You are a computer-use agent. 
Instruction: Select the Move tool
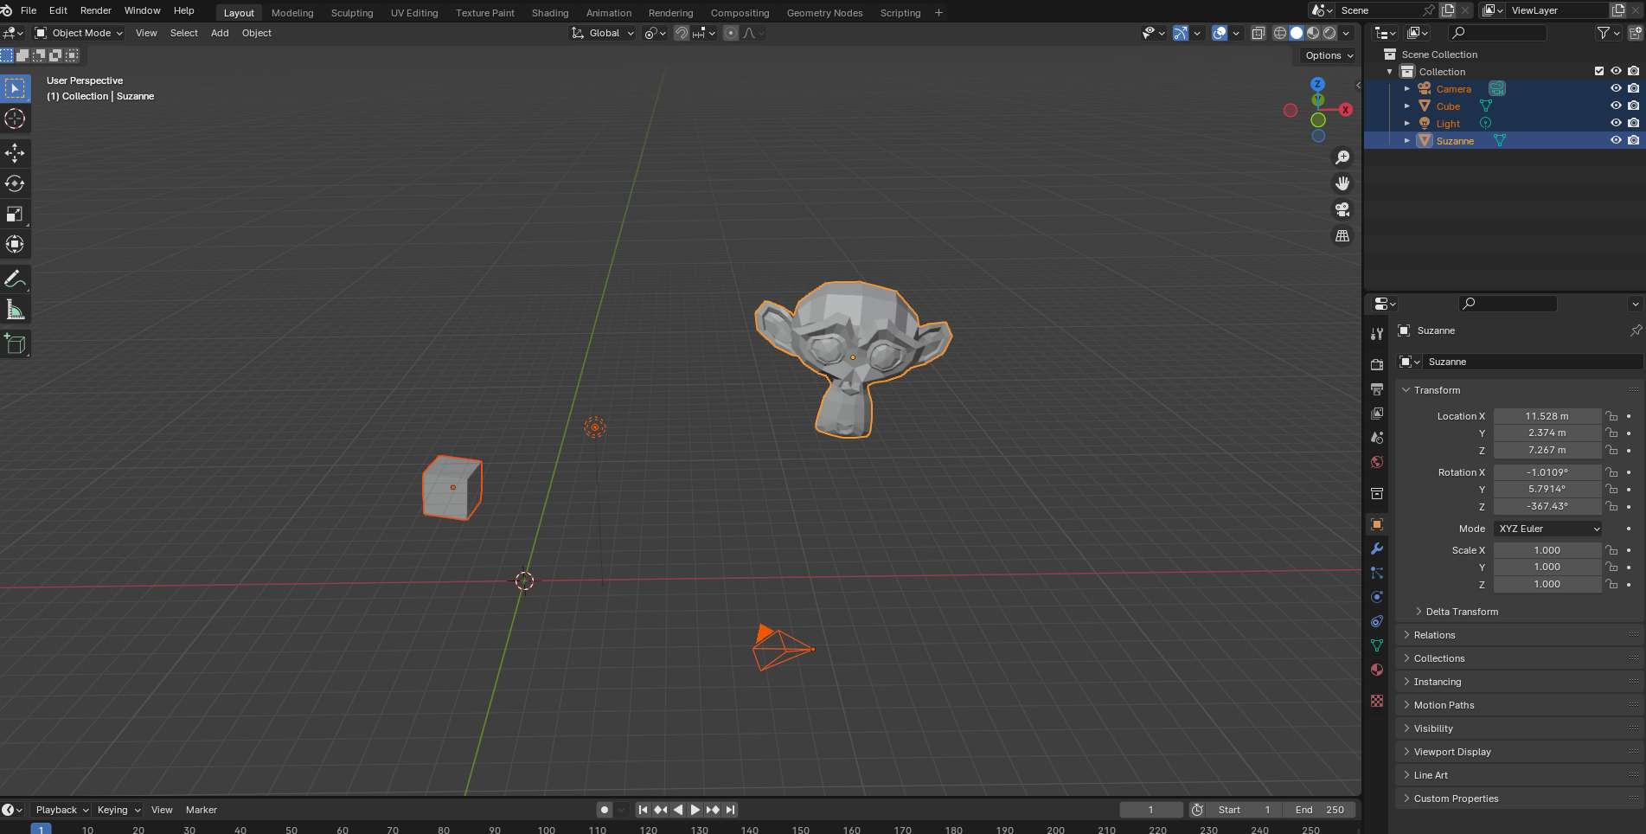tap(15, 153)
